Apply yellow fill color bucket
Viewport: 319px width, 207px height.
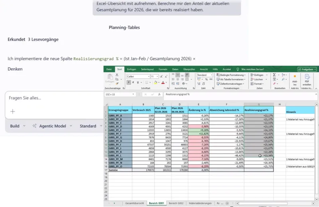pyautogui.click(x=156, y=82)
